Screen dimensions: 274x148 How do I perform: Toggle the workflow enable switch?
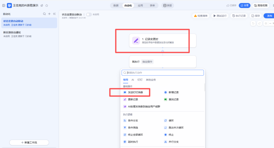89,14
